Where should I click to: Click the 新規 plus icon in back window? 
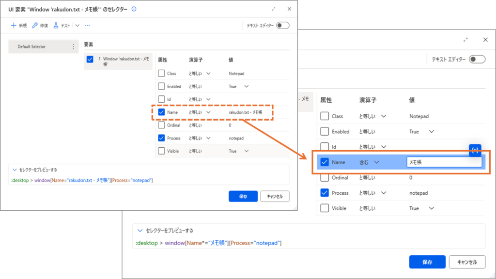coord(14,25)
